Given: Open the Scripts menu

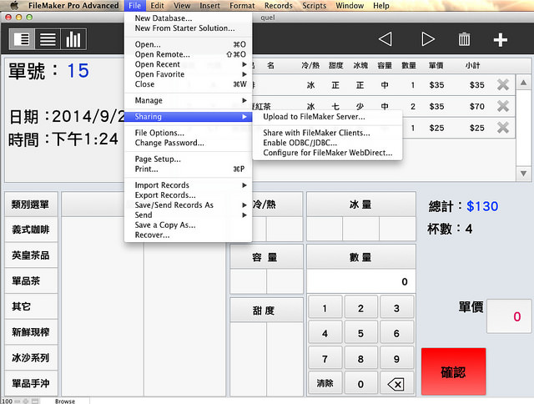Looking at the screenshot, I should (x=314, y=6).
